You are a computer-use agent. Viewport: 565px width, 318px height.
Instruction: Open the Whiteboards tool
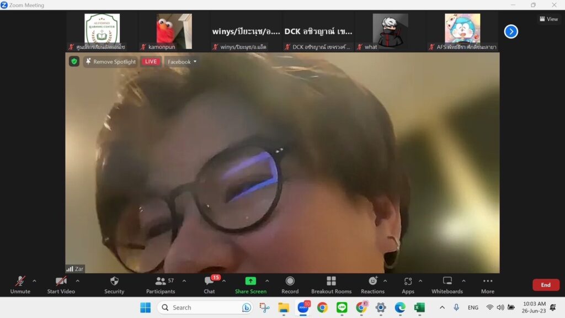[x=447, y=284]
